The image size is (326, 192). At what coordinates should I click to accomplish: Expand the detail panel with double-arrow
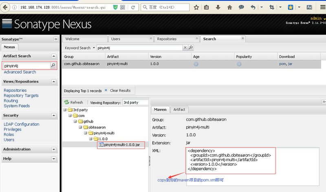[324, 101]
